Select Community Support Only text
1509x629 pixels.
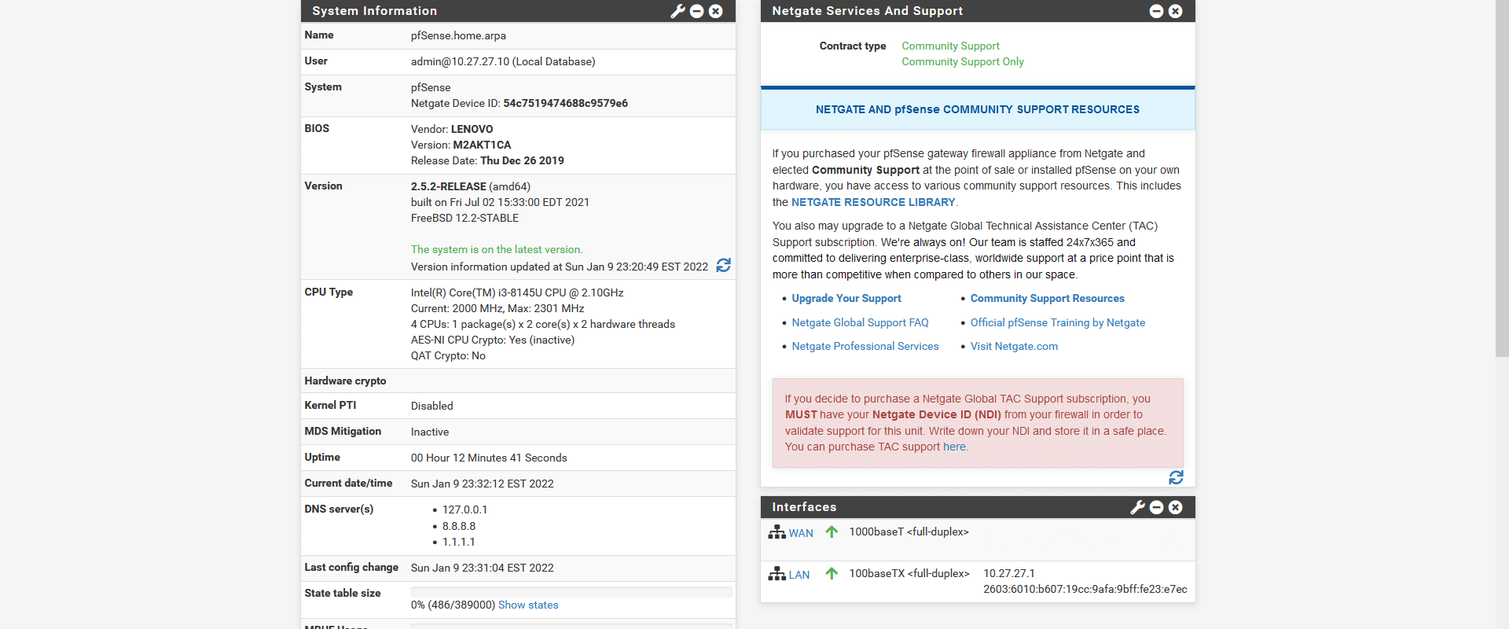963,61
